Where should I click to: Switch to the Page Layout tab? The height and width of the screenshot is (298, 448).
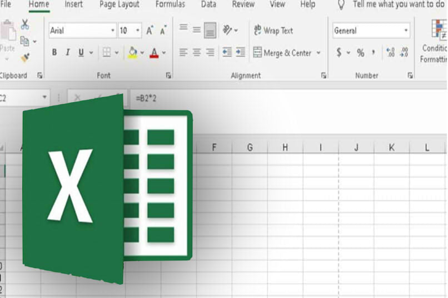click(x=120, y=4)
